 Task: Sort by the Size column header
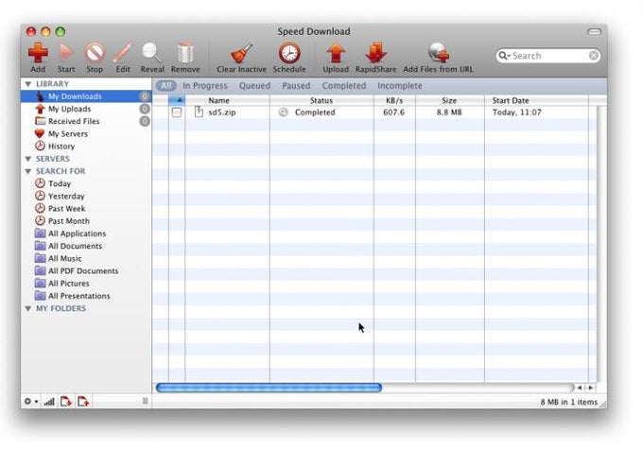[x=449, y=100]
